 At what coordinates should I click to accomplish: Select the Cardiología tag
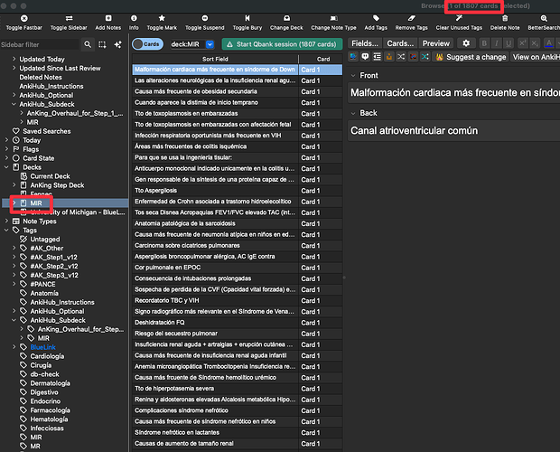click(47, 356)
